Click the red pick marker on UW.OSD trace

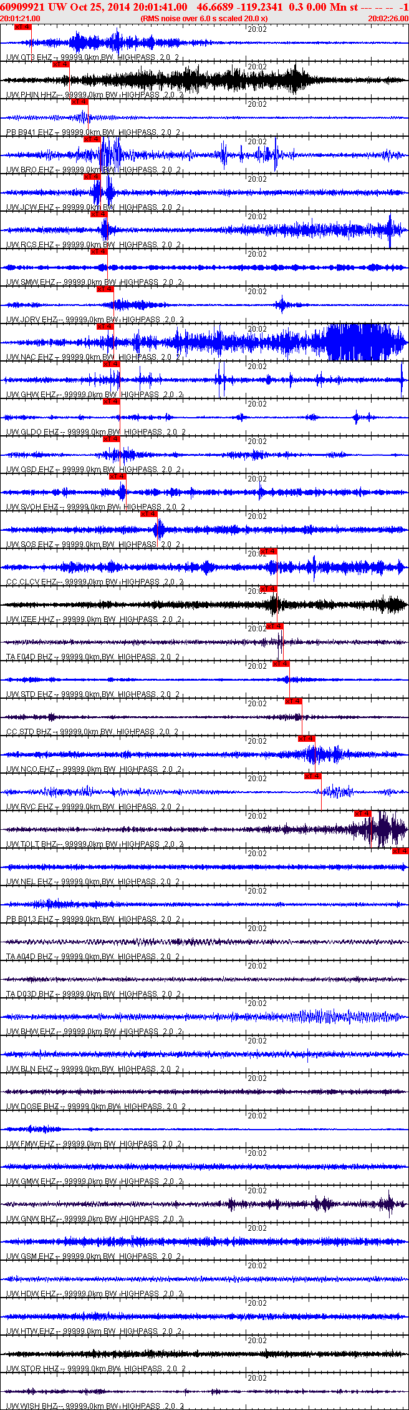click(111, 439)
